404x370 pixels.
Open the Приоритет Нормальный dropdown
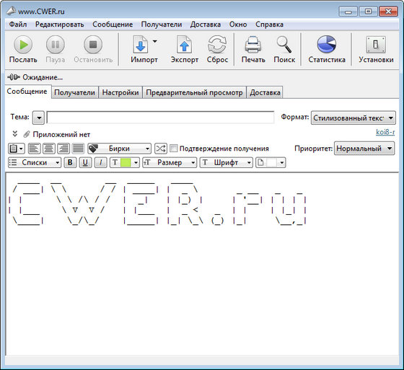coord(364,149)
